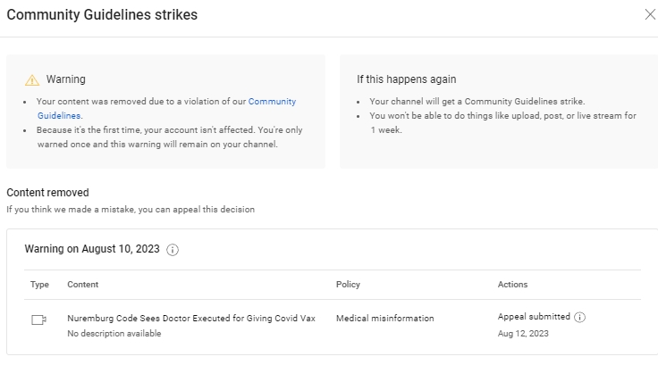Click info icon beside Warning on August 10
The width and height of the screenshot is (658, 390).
point(173,250)
